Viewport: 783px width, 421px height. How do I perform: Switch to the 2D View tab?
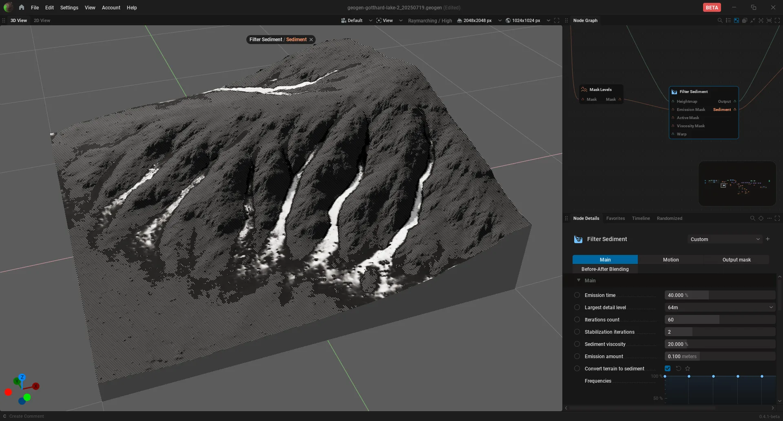[x=42, y=20]
